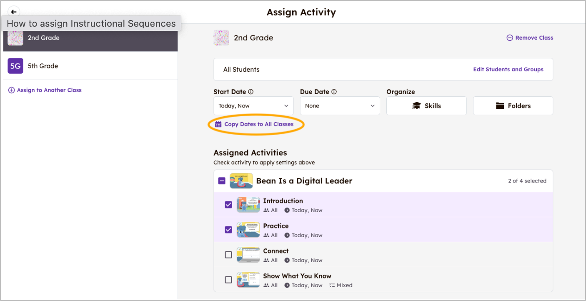
Task: Click Remove Class to detach 2nd Grade
Action: click(529, 38)
